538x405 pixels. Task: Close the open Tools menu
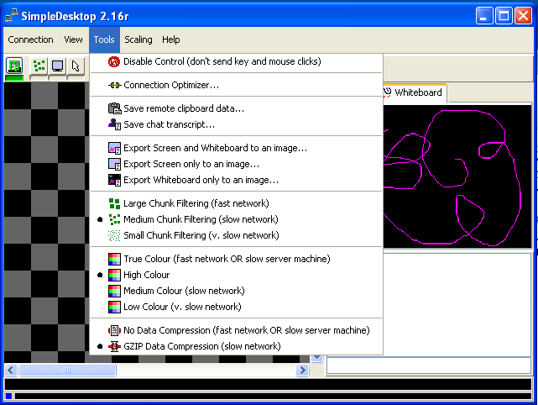click(x=104, y=39)
